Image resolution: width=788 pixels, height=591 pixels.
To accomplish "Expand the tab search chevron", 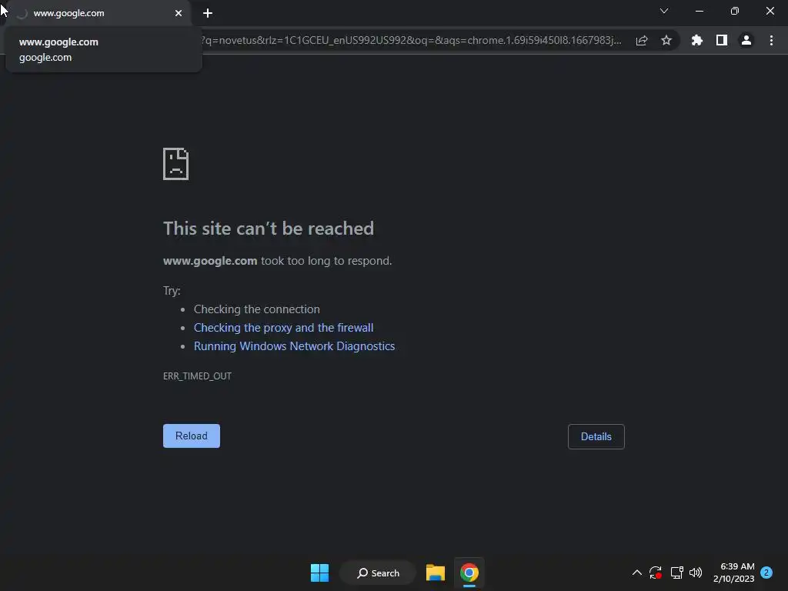I will (x=664, y=11).
